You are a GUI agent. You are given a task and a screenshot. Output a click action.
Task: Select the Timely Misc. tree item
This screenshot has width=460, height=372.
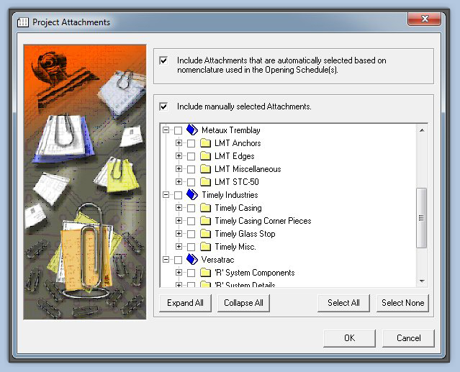coord(235,247)
